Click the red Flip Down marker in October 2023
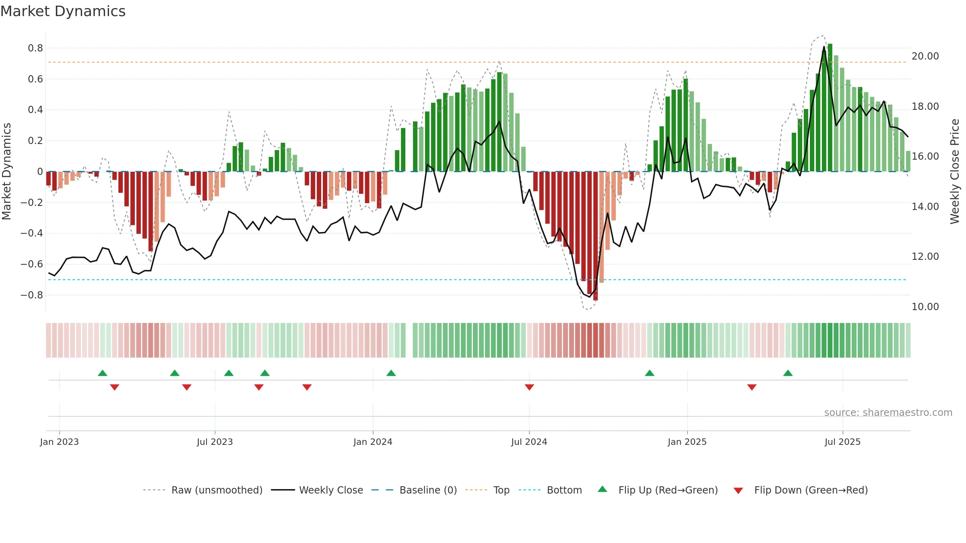The image size is (966, 543). click(307, 387)
